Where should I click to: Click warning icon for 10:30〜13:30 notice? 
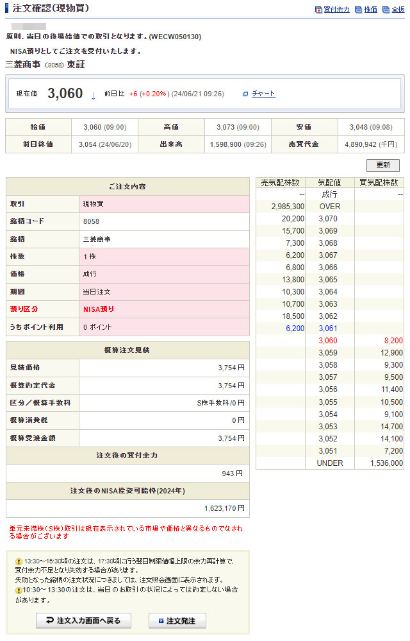point(19,590)
